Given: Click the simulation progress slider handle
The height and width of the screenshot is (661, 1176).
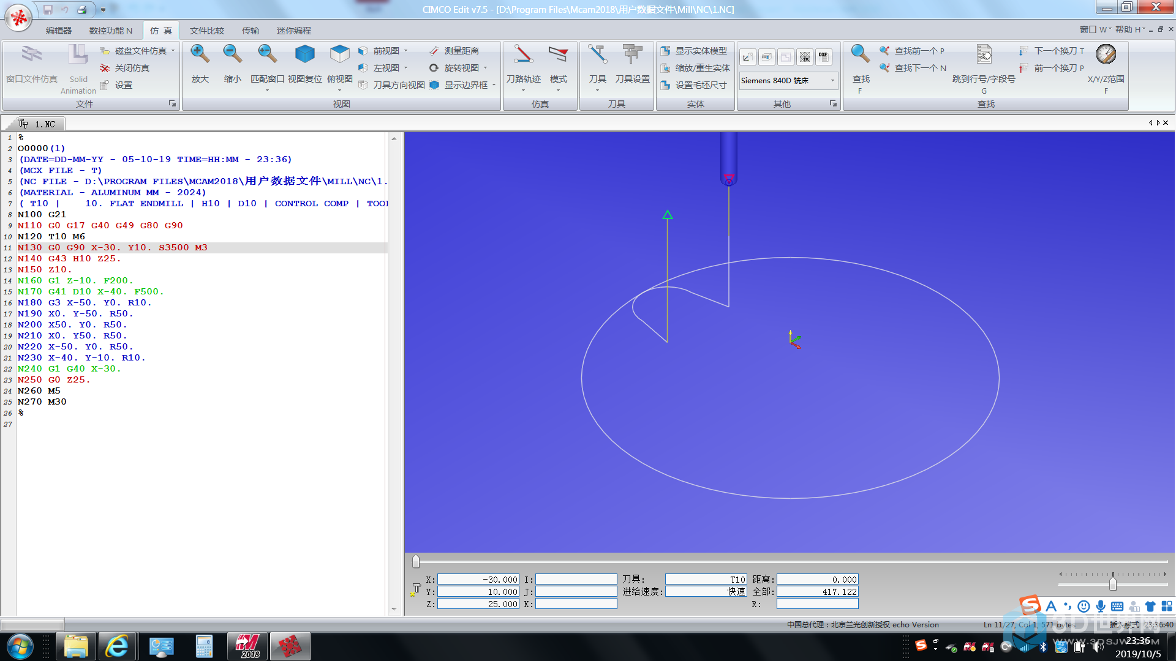Looking at the screenshot, I should pyautogui.click(x=416, y=561).
